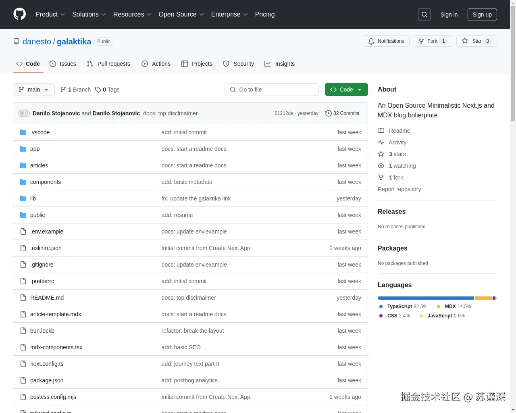
Task: Open the README book icon under About
Action: point(381,130)
